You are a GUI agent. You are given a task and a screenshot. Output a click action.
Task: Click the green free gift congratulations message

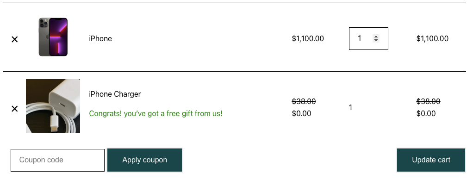(x=156, y=114)
